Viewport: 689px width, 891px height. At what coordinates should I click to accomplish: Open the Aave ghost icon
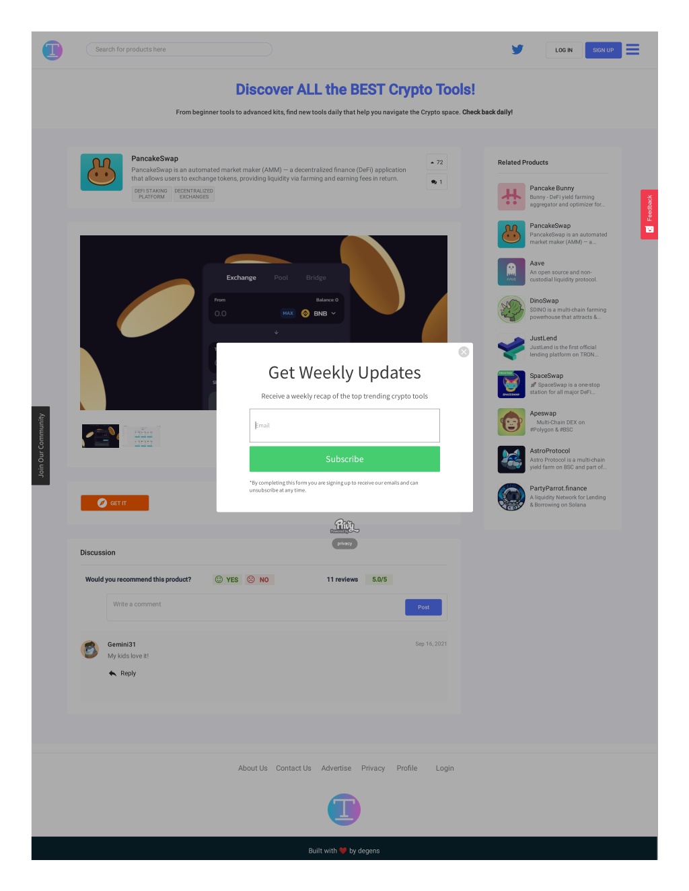[x=511, y=272]
